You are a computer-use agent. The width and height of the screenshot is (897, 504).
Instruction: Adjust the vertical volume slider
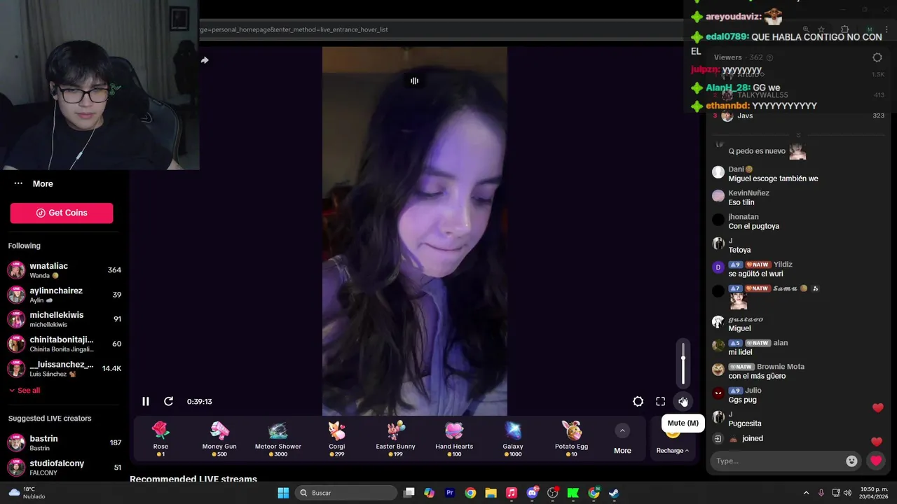(x=683, y=363)
